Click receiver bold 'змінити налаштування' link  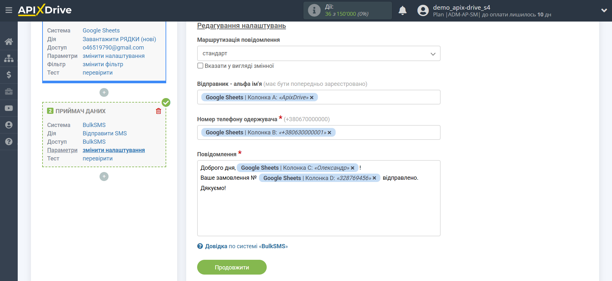tap(114, 150)
